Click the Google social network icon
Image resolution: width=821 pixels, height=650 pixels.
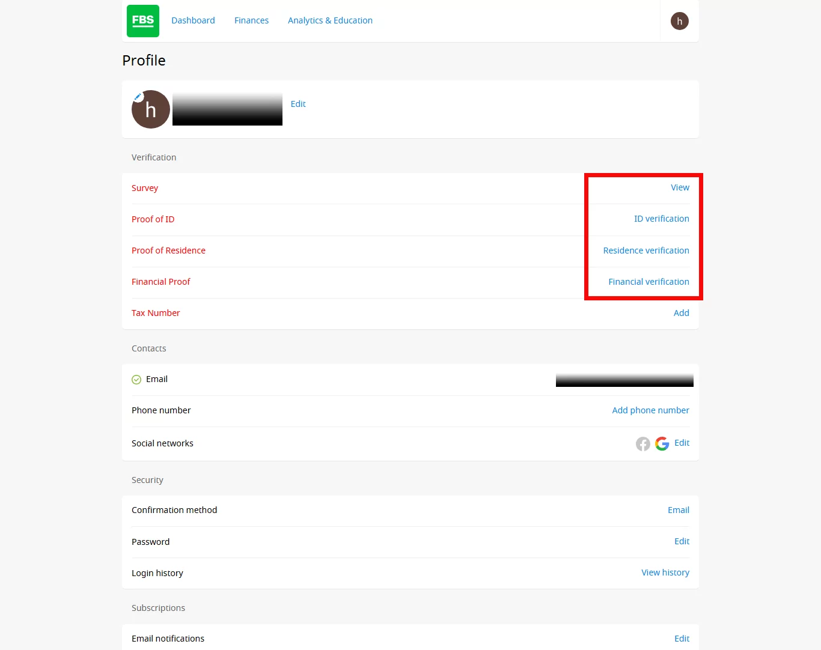click(662, 444)
